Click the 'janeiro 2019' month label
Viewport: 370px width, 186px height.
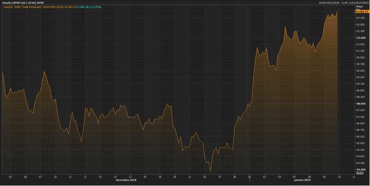coord(302,180)
